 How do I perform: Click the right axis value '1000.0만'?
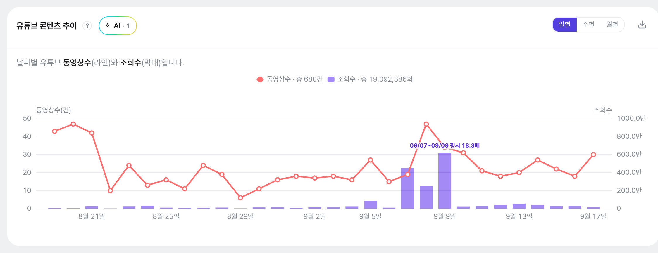631,118
